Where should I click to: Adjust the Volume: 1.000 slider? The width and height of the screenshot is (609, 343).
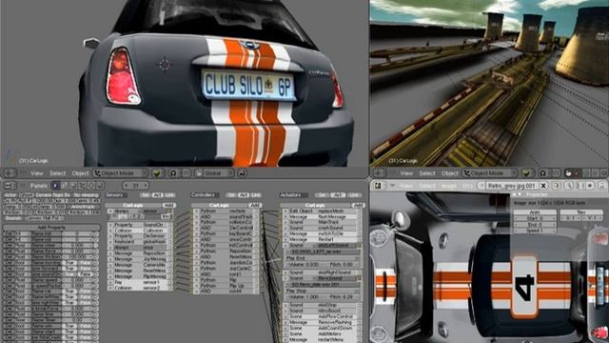304,296
